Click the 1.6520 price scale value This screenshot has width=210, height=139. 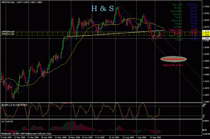pos(206,20)
